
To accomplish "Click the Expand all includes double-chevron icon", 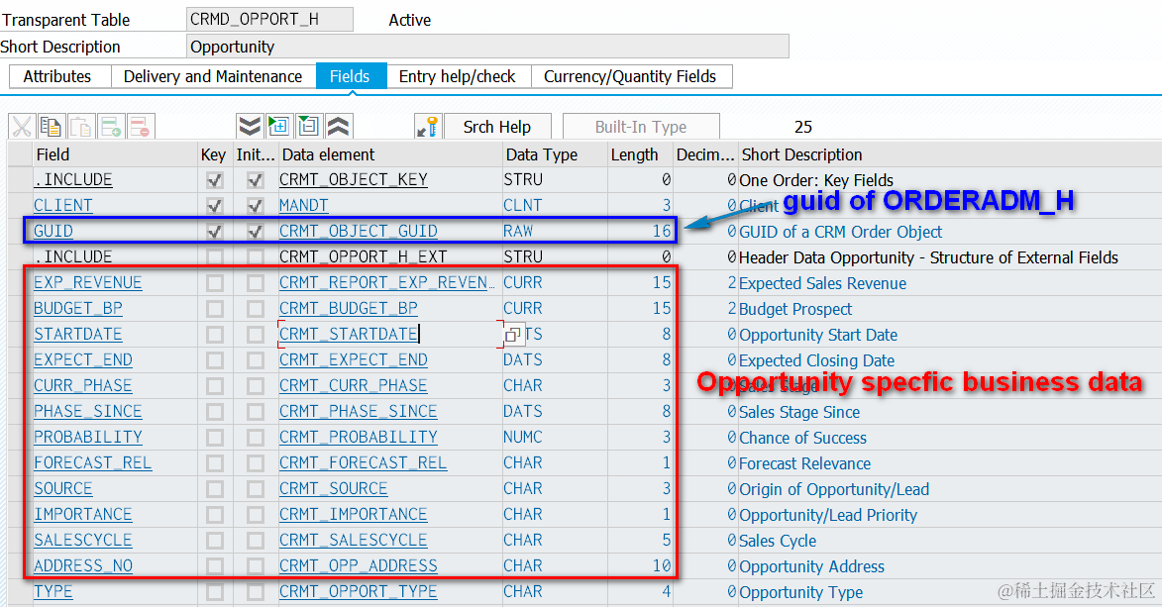I will pos(250,127).
